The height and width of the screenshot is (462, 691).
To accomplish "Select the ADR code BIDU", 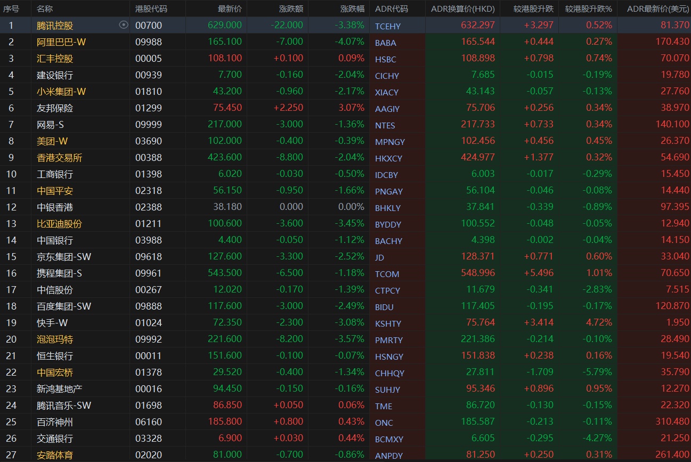I will (384, 307).
